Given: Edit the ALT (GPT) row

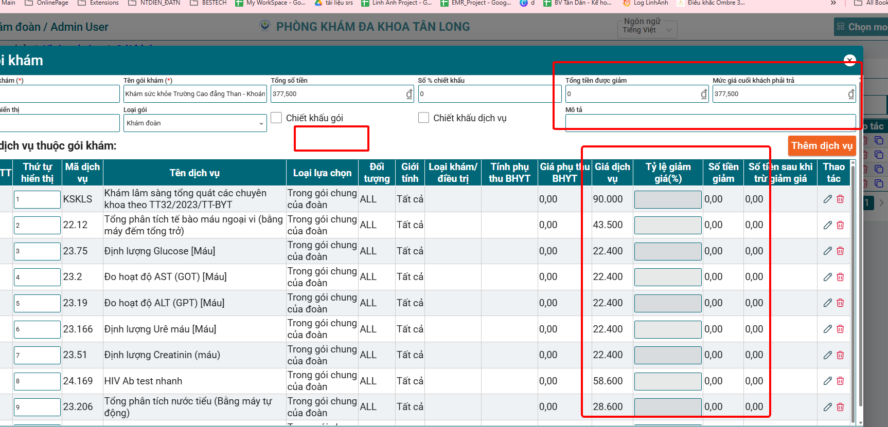Looking at the screenshot, I should tap(827, 303).
